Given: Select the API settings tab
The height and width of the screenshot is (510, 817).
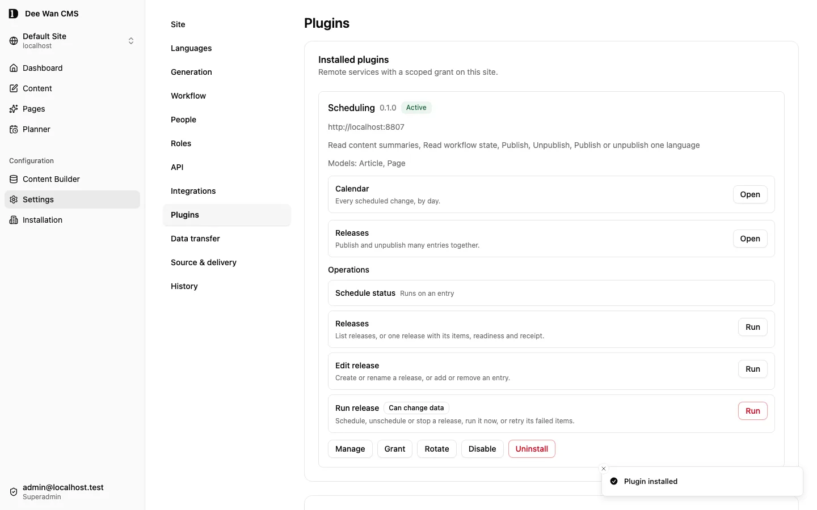Looking at the screenshot, I should [227, 167].
